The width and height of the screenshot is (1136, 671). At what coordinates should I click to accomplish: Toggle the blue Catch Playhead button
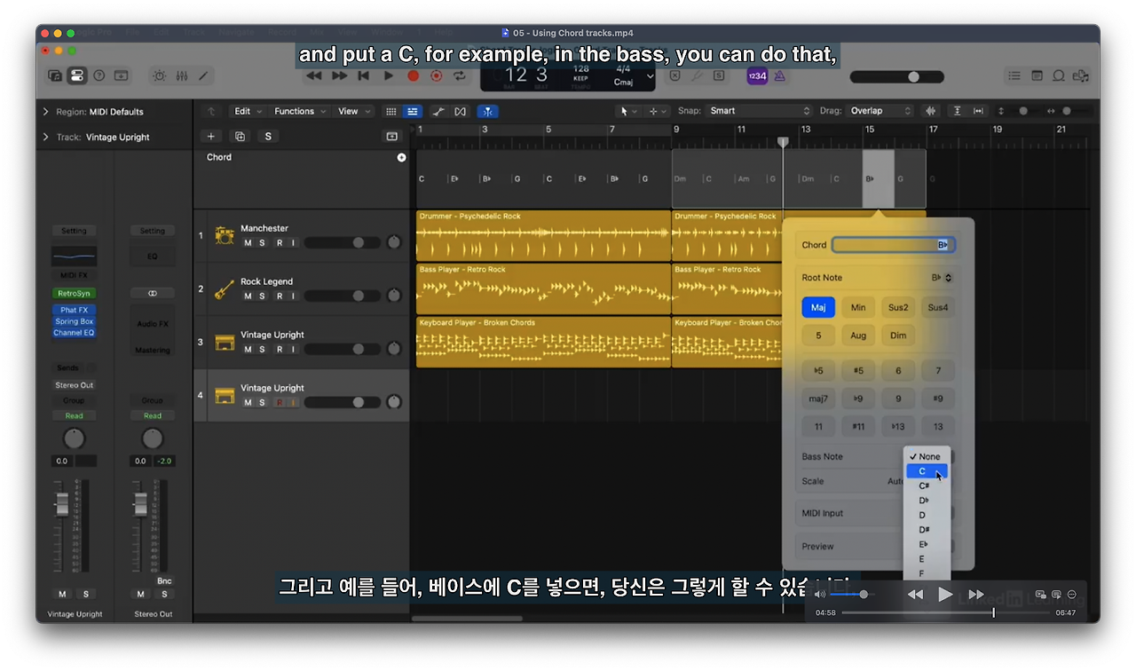488,111
